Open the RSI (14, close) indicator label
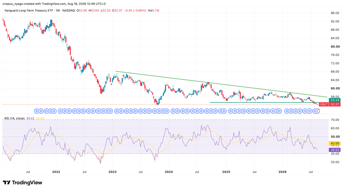344x190 pixels. tap(14, 118)
